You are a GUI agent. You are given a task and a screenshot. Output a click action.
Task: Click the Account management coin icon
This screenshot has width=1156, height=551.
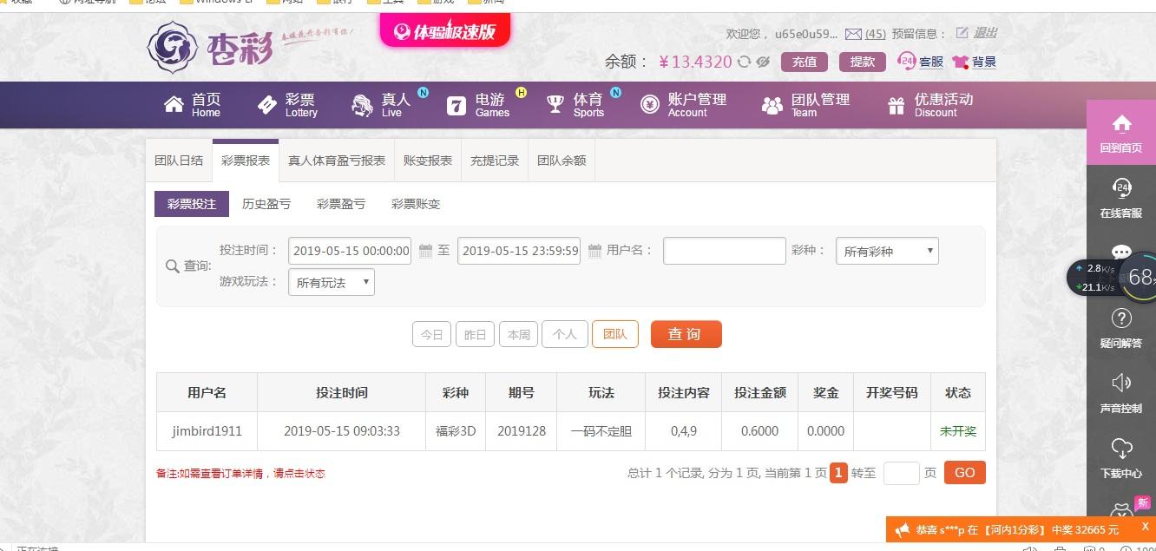[650, 105]
